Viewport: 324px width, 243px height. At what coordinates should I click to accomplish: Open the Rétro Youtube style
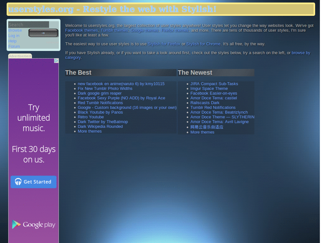pyautogui.click(x=91, y=117)
